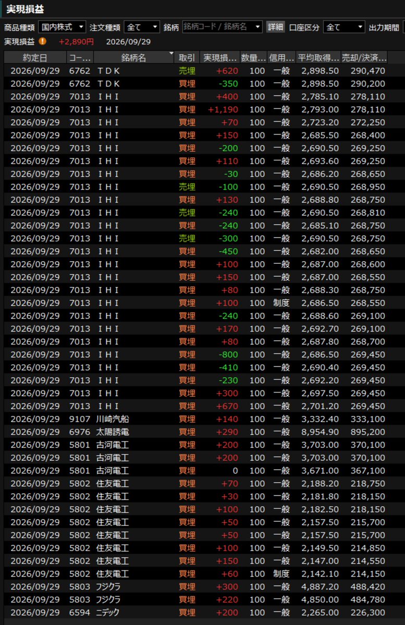This screenshot has width=405, height=625.
Task: Click the 川崎汽船 stock name
Action: [112, 419]
